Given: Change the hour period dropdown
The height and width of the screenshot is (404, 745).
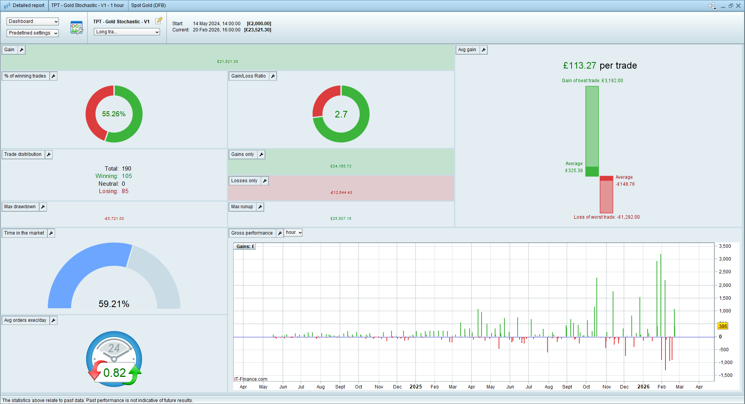Looking at the screenshot, I should [293, 233].
